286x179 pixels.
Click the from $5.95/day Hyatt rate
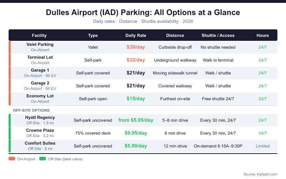pos(136,120)
